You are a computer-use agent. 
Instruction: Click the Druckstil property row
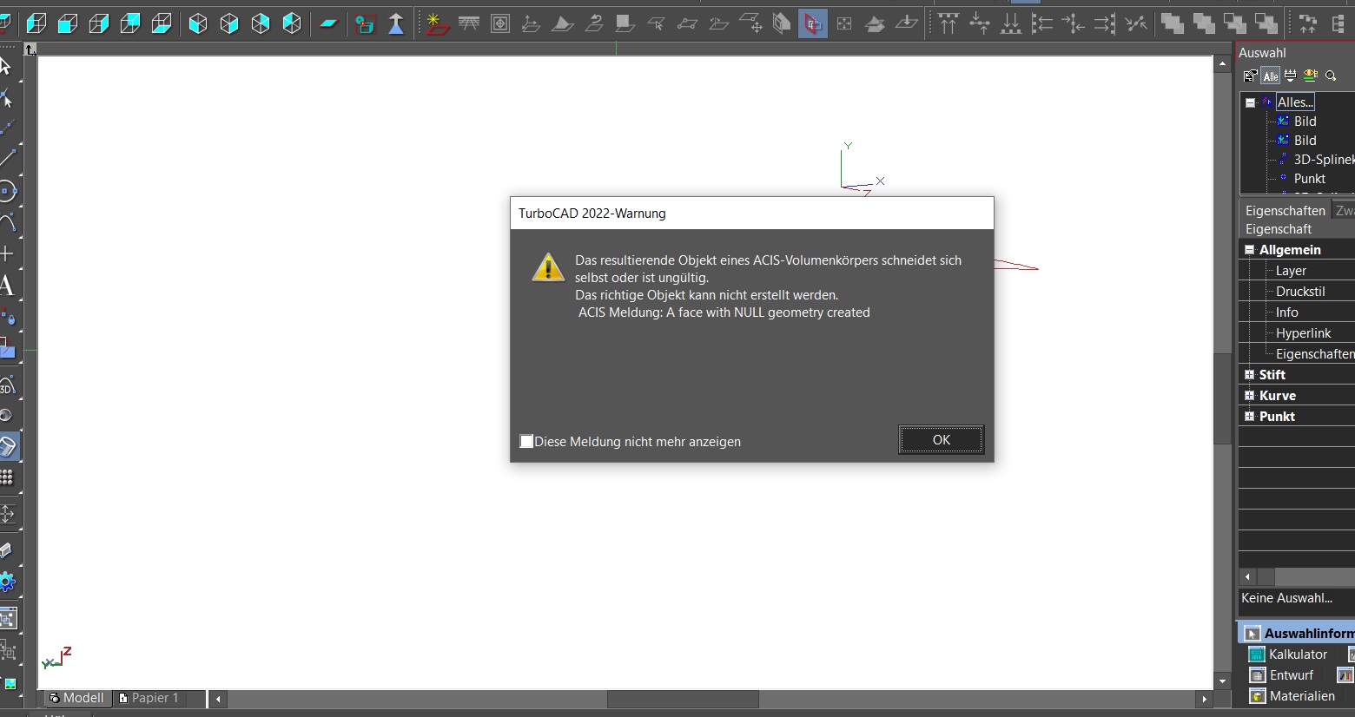(x=1298, y=292)
